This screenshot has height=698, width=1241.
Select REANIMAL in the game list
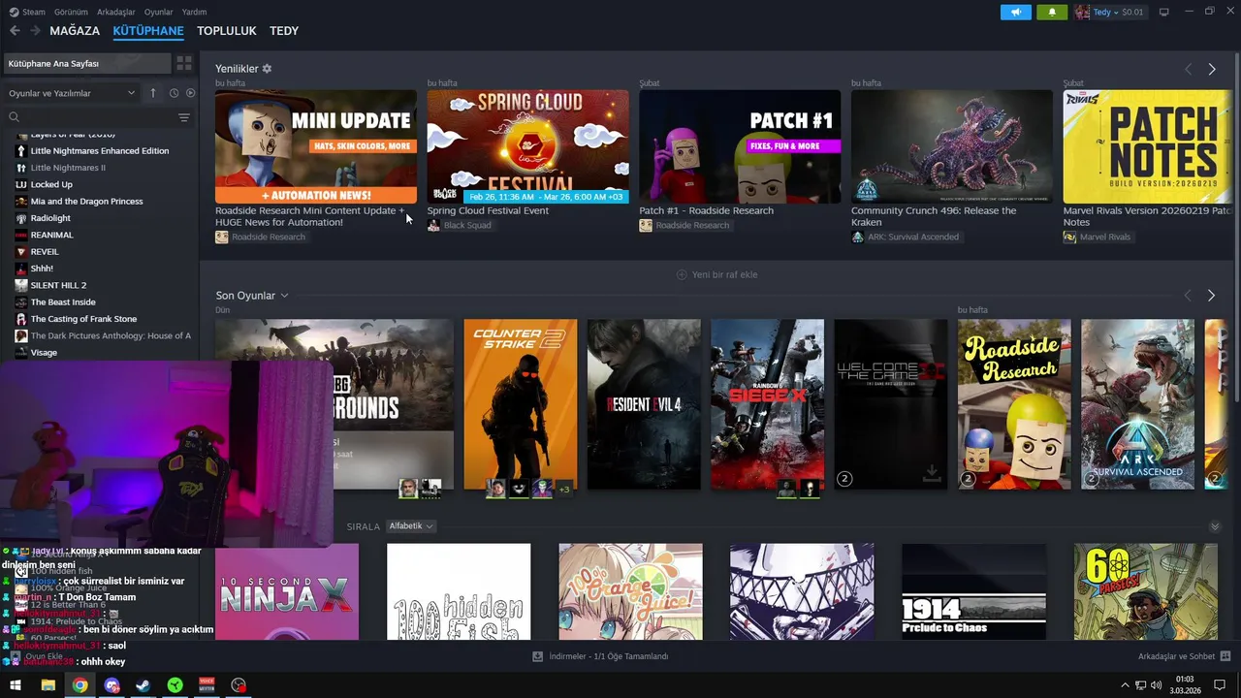tap(51, 235)
